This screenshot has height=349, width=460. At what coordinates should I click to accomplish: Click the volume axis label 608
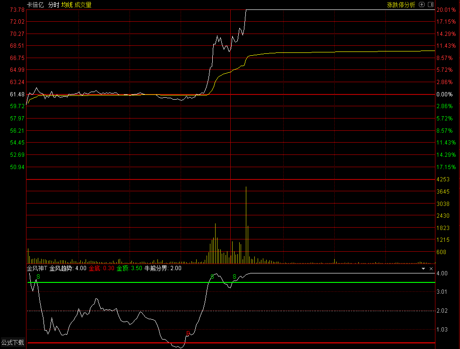(441, 252)
